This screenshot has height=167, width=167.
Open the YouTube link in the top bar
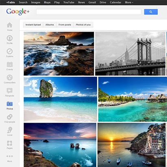click(69, 2)
